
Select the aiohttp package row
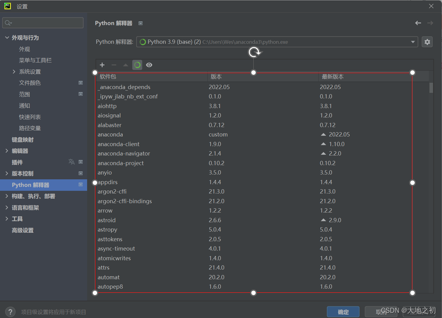[262, 106]
